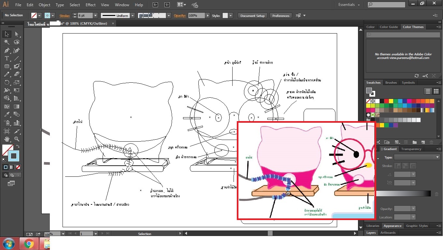Select the Type tool
443x250 pixels.
pos(7,58)
